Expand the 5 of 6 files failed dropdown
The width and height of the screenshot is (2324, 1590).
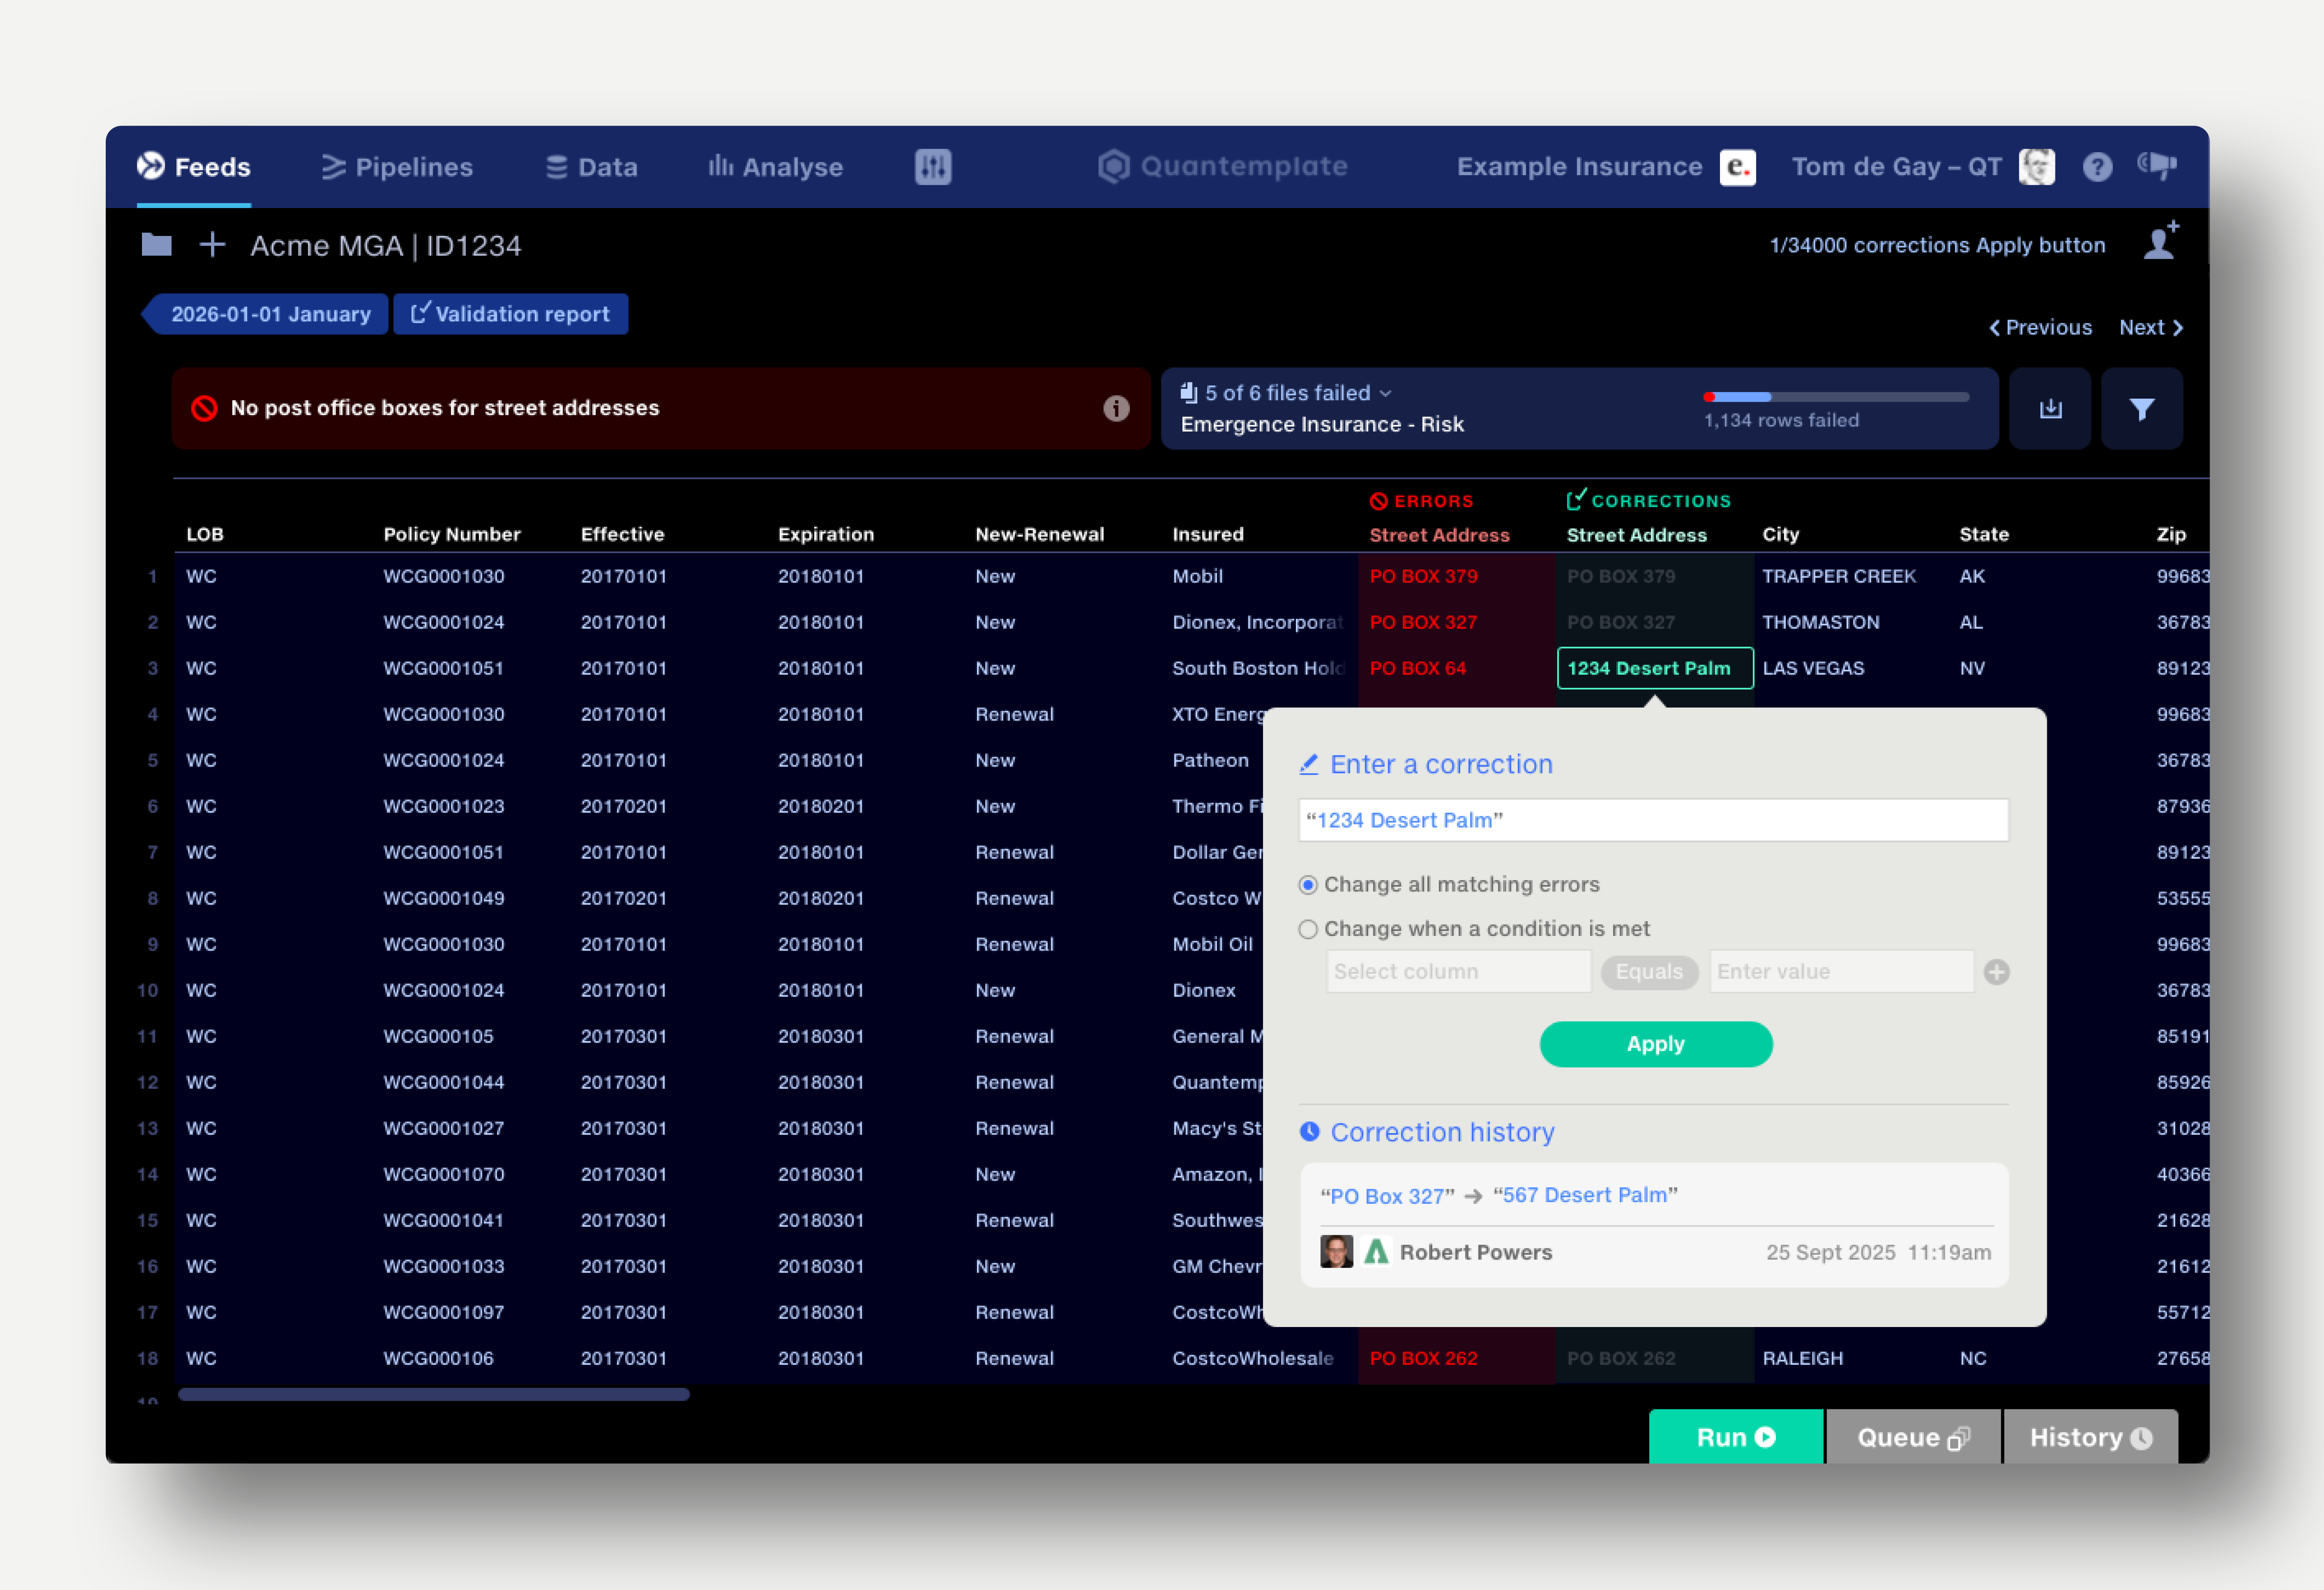click(x=1290, y=393)
